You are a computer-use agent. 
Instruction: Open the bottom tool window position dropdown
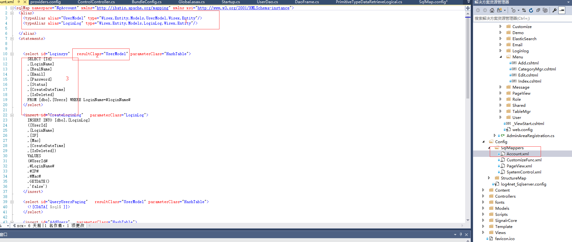455,234
